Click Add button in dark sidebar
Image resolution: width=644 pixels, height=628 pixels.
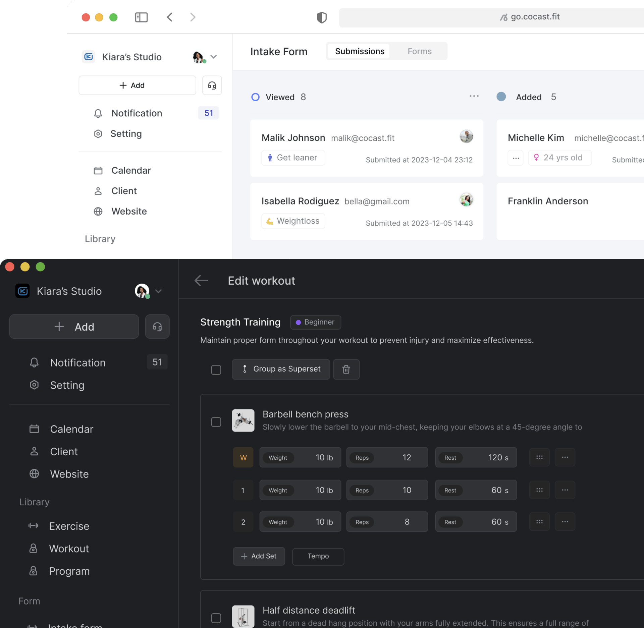[x=75, y=326]
